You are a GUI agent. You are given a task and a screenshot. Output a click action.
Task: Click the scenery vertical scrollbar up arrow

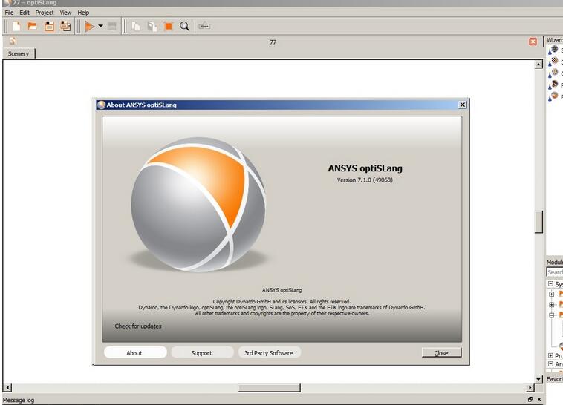[538, 65]
